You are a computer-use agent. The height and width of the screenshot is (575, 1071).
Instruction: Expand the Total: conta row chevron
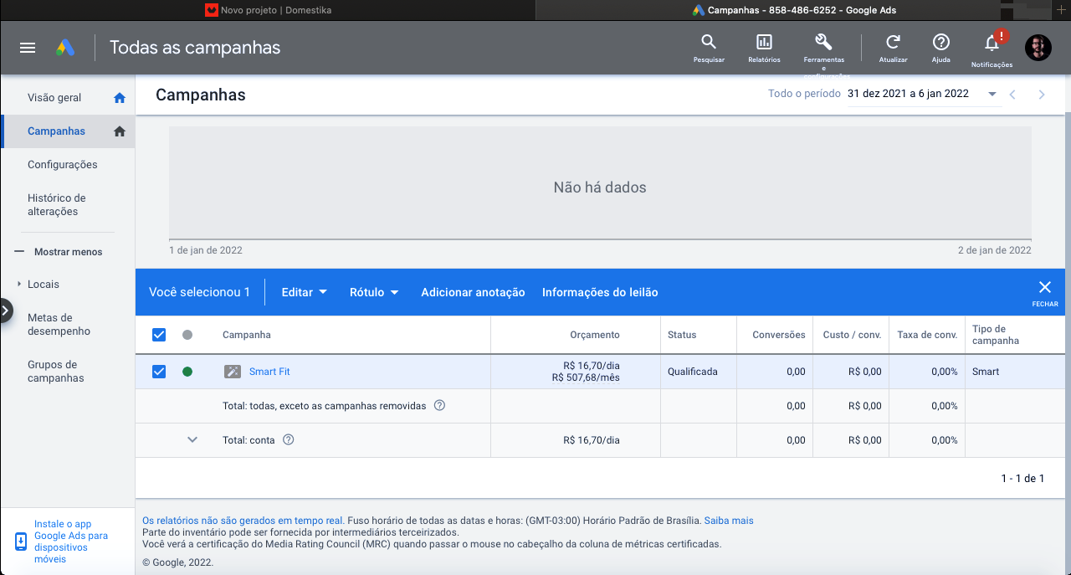192,439
